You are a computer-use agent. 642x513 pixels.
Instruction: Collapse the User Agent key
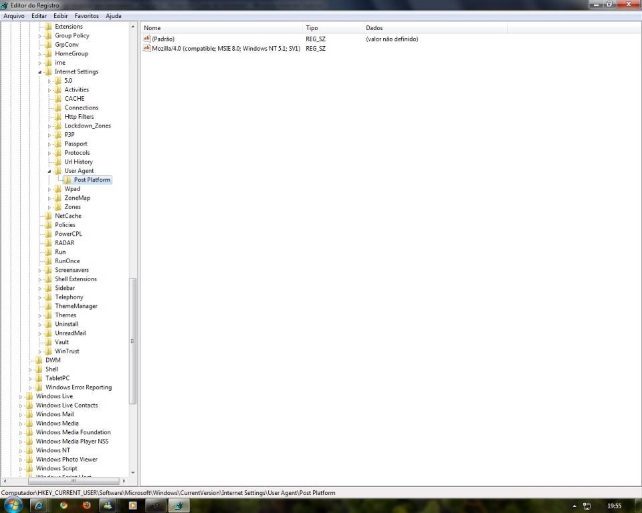[49, 171]
